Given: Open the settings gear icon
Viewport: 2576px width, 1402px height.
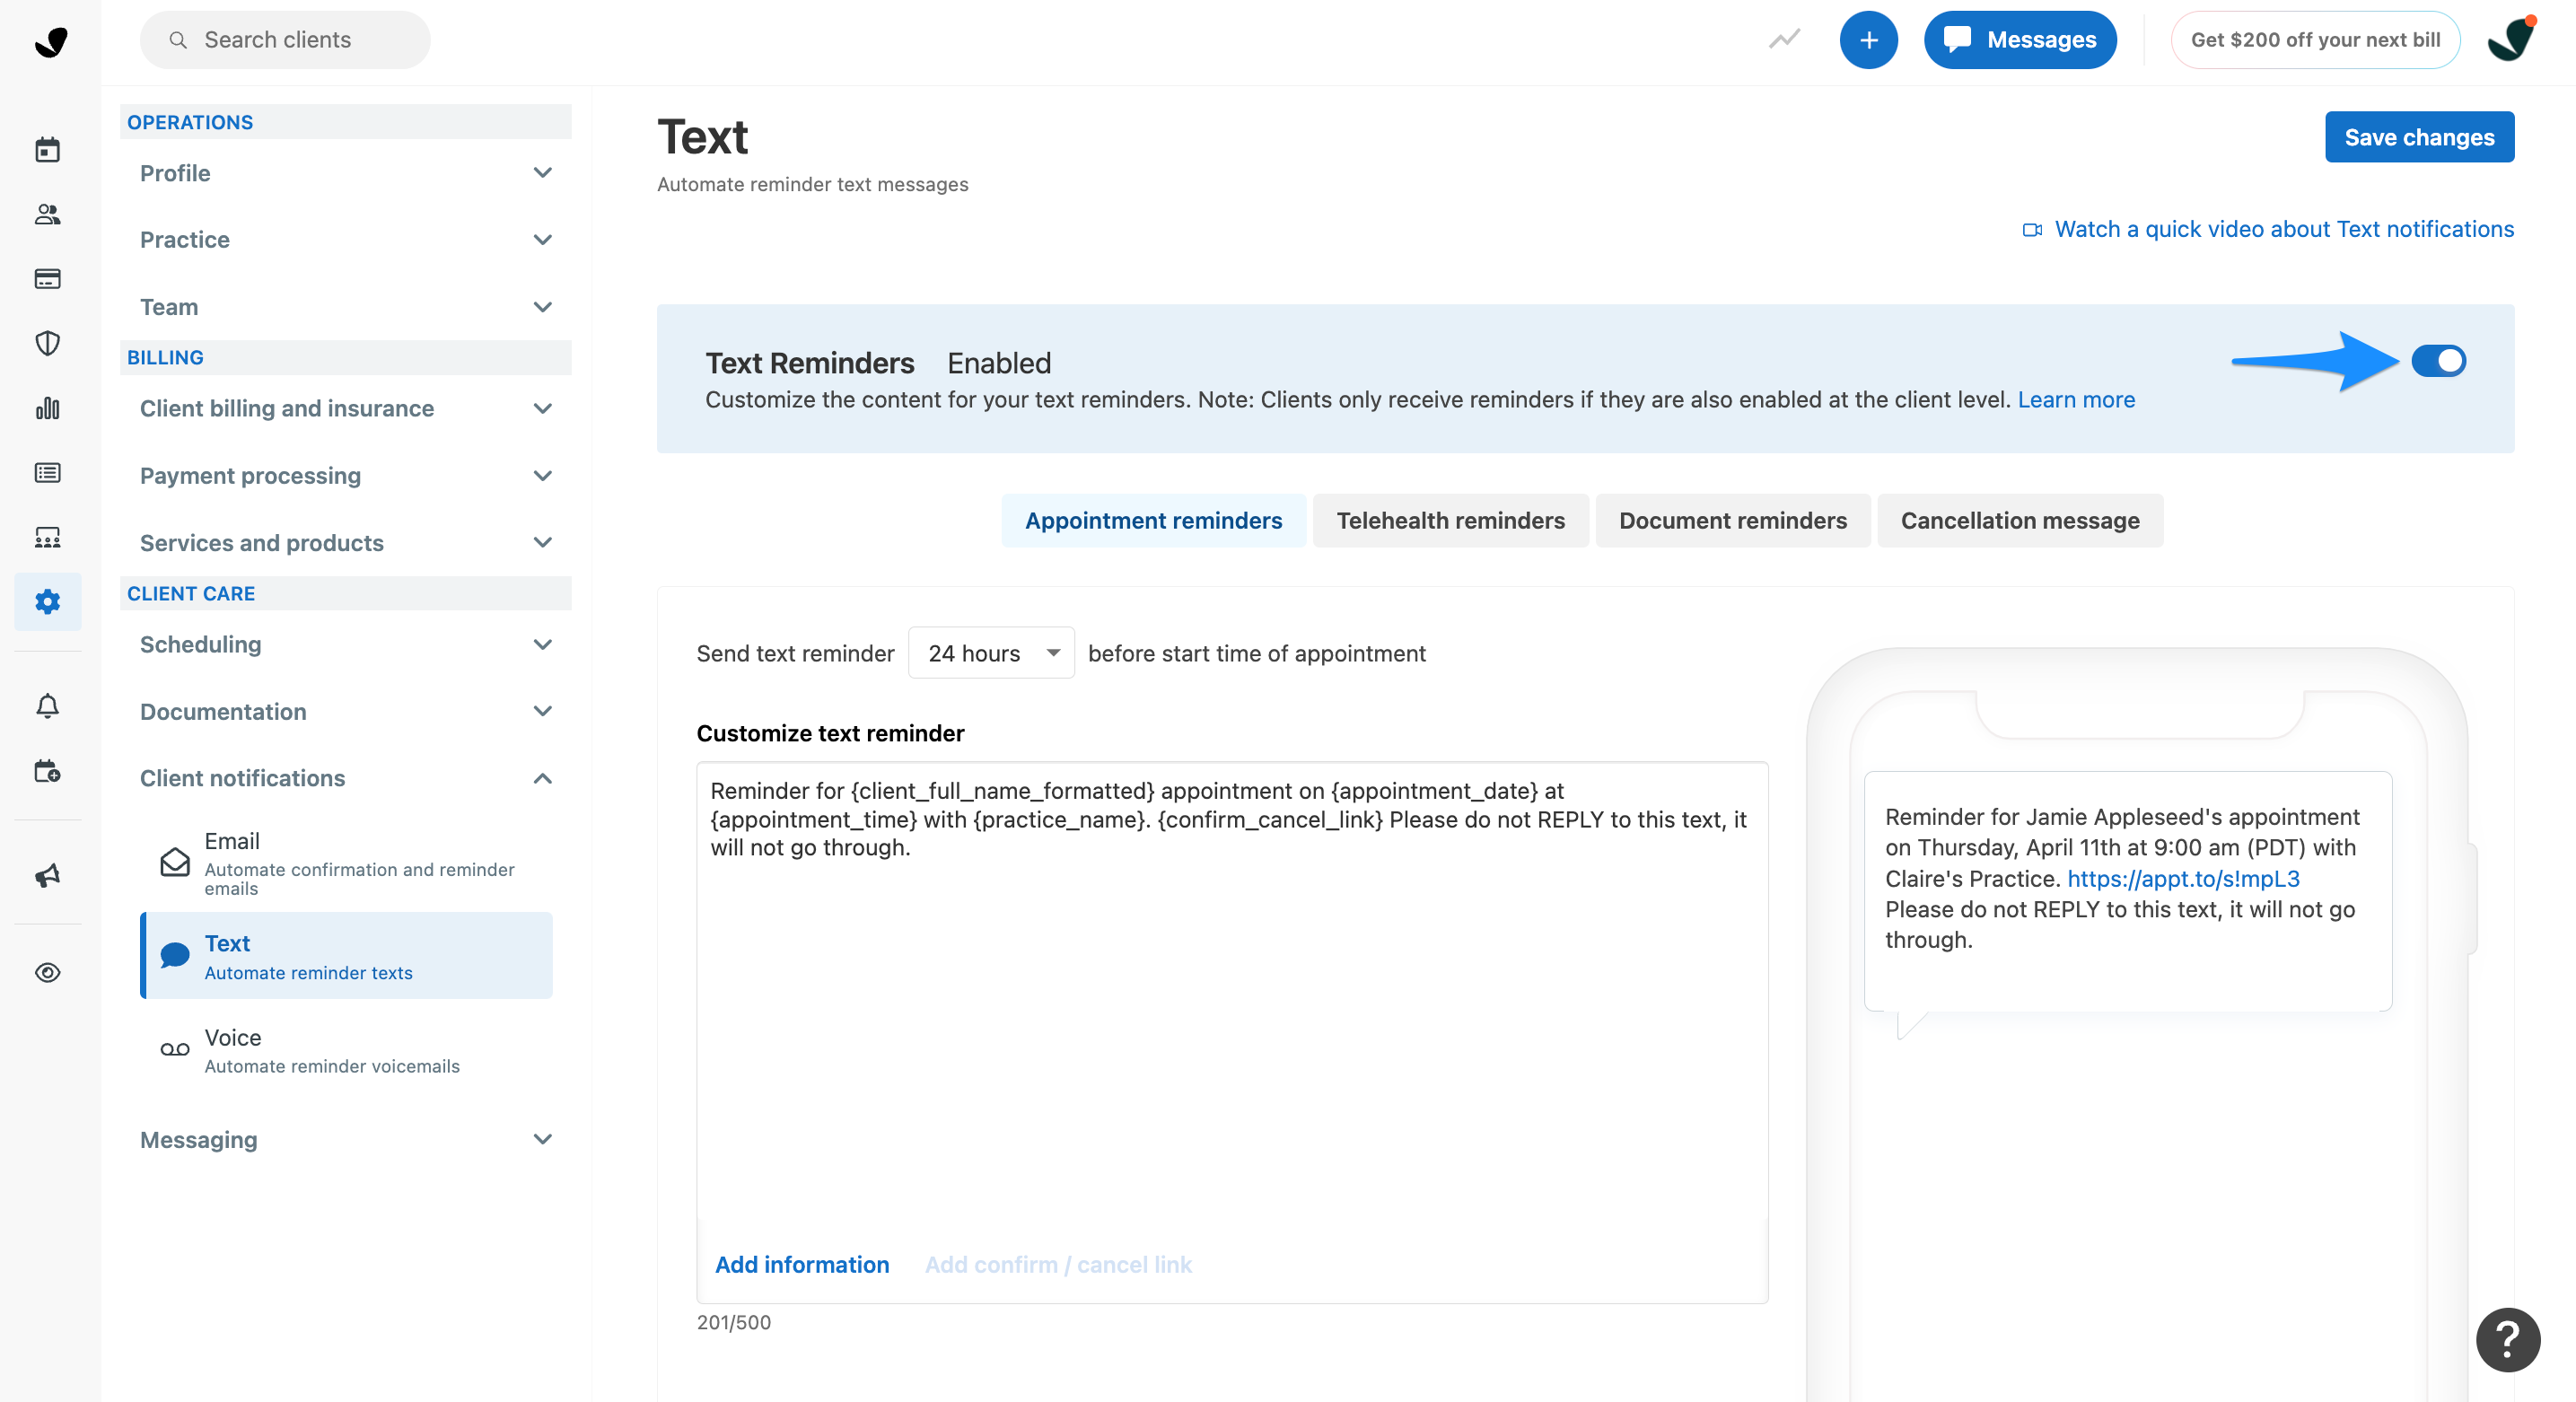Looking at the screenshot, I should (47, 601).
